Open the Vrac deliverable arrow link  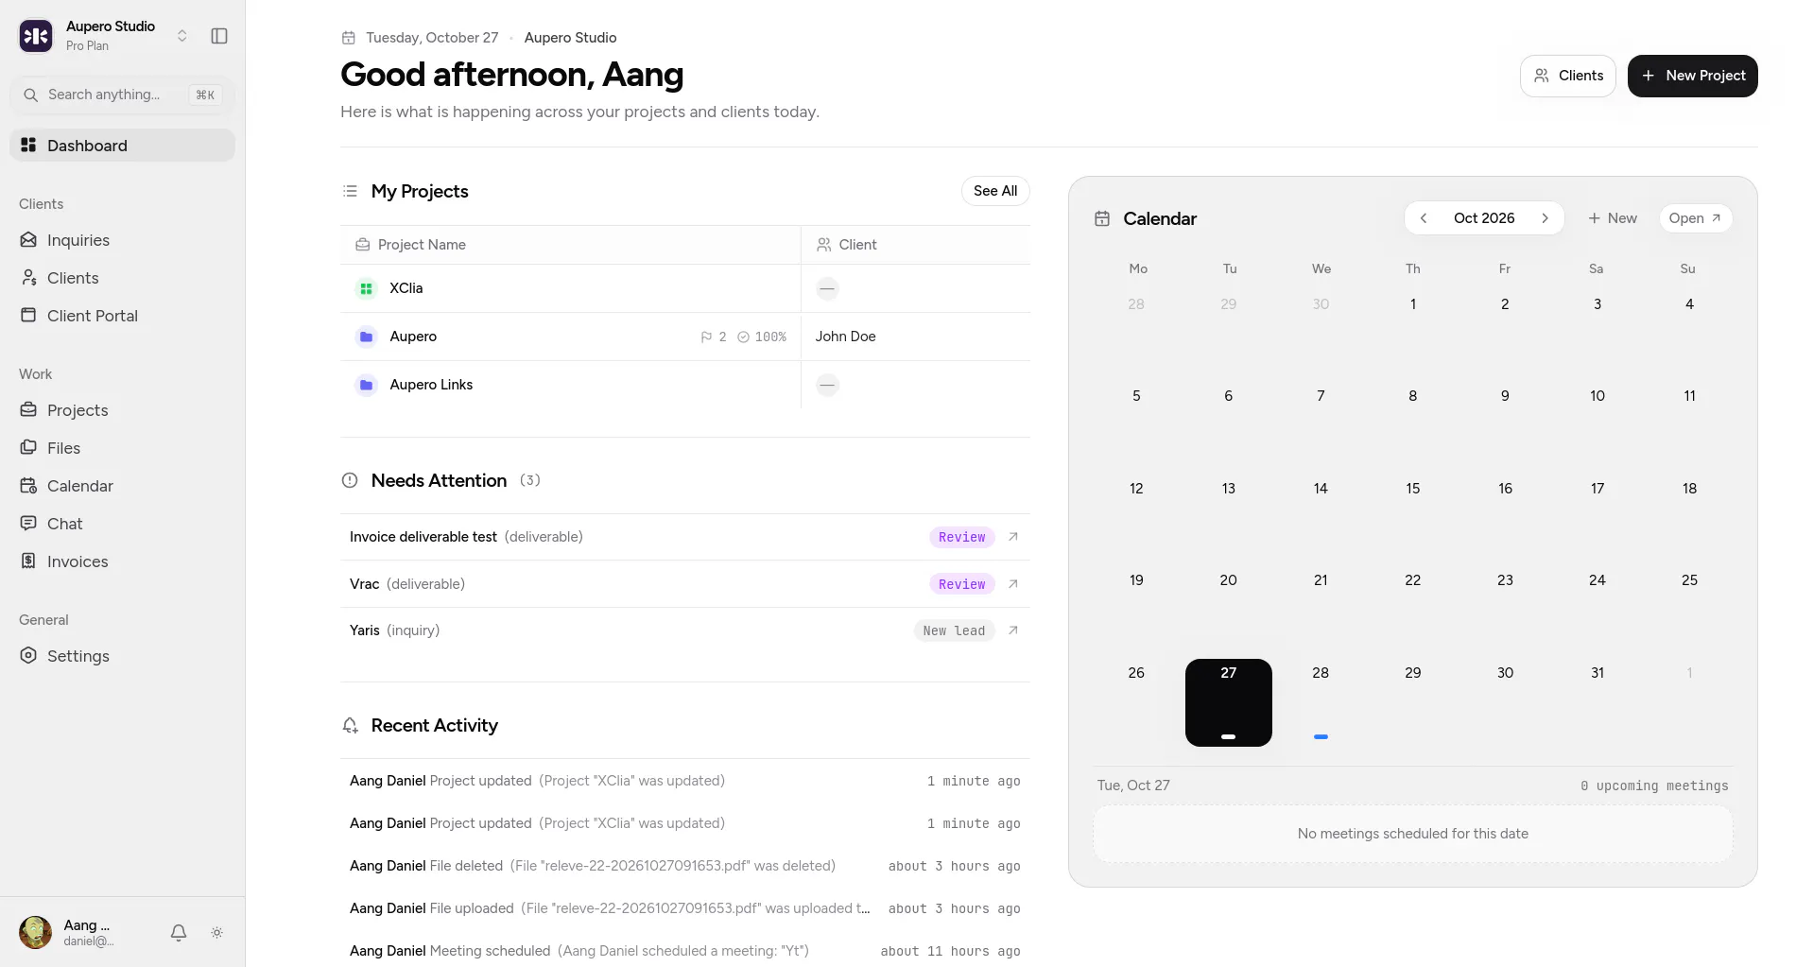1013,584
